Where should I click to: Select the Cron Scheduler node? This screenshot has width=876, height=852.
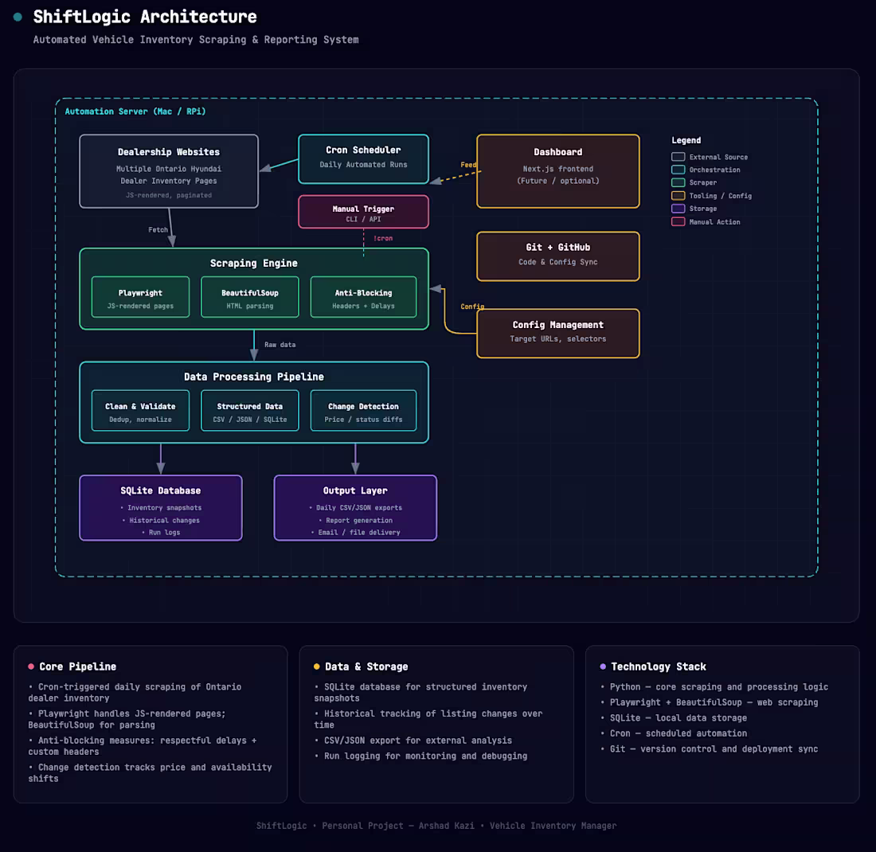click(363, 158)
